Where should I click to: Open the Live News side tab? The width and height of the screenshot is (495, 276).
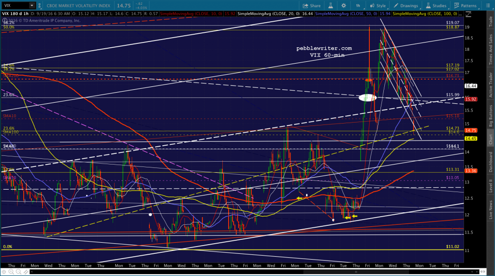pyautogui.click(x=491, y=209)
